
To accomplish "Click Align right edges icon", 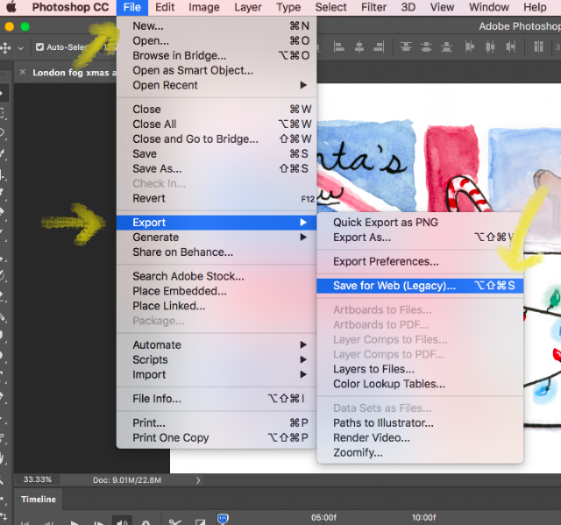I will pos(379,46).
